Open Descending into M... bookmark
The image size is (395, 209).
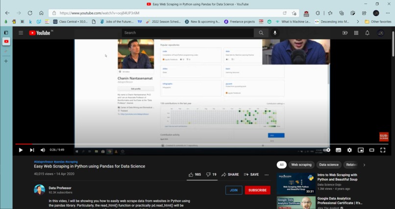point(332,22)
